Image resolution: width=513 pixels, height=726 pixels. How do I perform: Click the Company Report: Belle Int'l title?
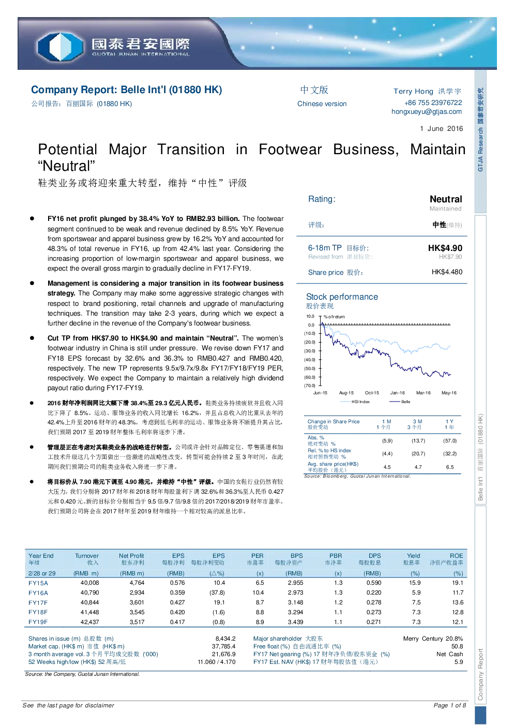pyautogui.click(x=127, y=90)
